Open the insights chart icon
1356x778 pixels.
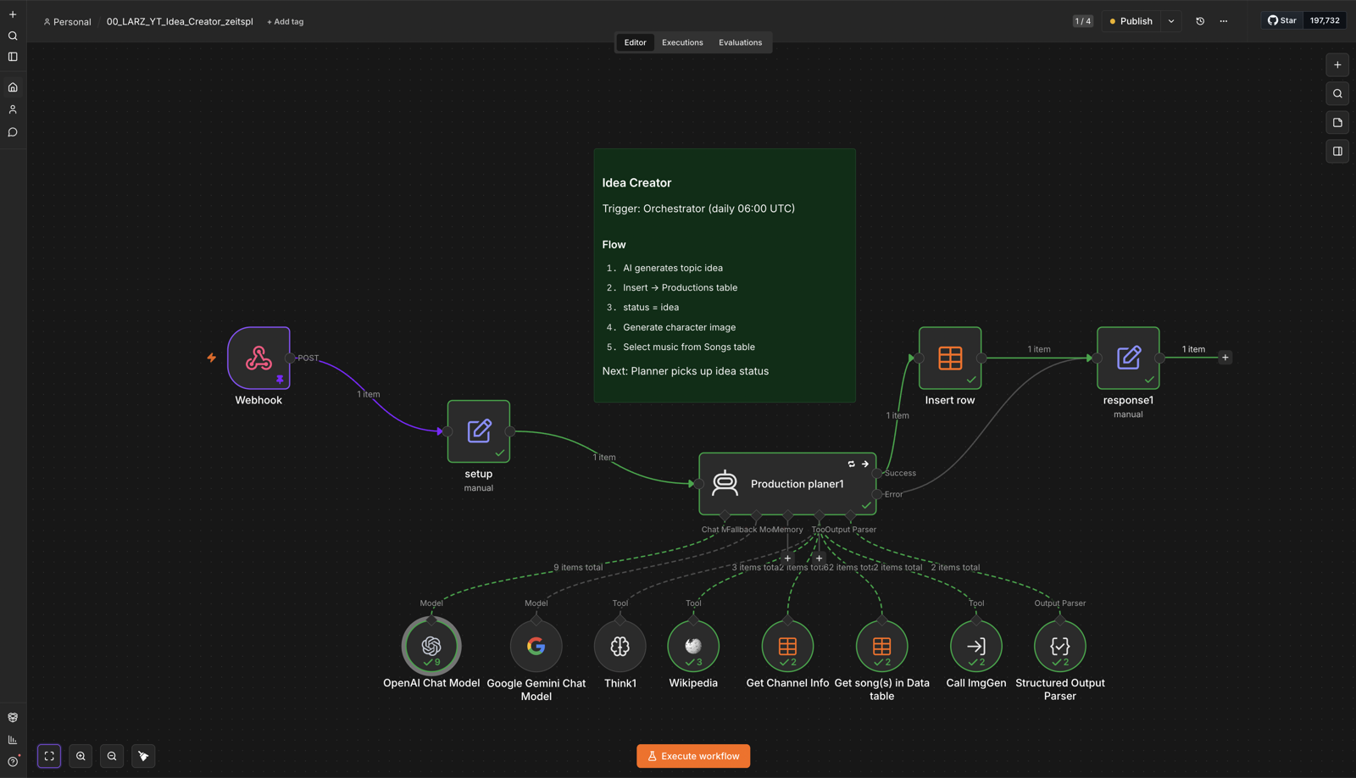click(13, 740)
